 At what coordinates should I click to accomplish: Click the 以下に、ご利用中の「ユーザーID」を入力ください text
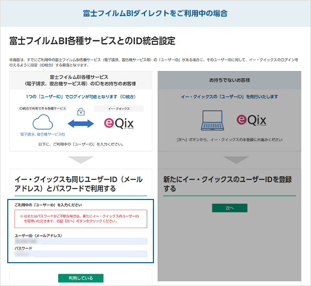[81, 144]
